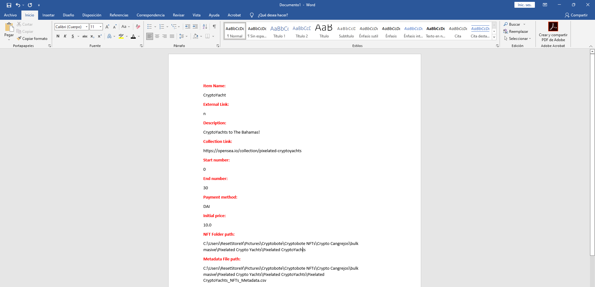Viewport: 595px width, 287px height.
Task: Open Reemplazar dialog
Action: coord(516,31)
